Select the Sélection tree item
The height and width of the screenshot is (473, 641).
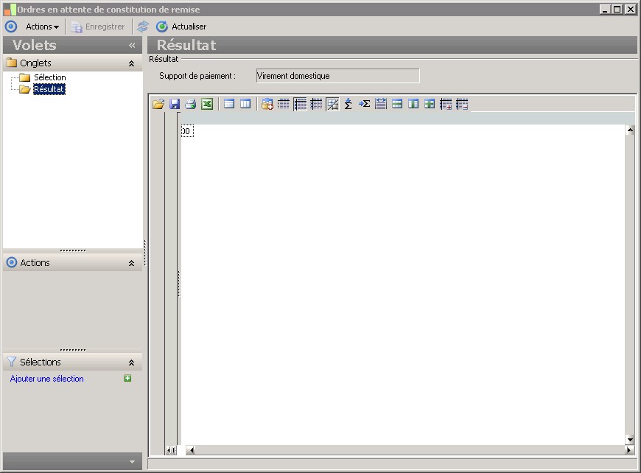(x=49, y=77)
